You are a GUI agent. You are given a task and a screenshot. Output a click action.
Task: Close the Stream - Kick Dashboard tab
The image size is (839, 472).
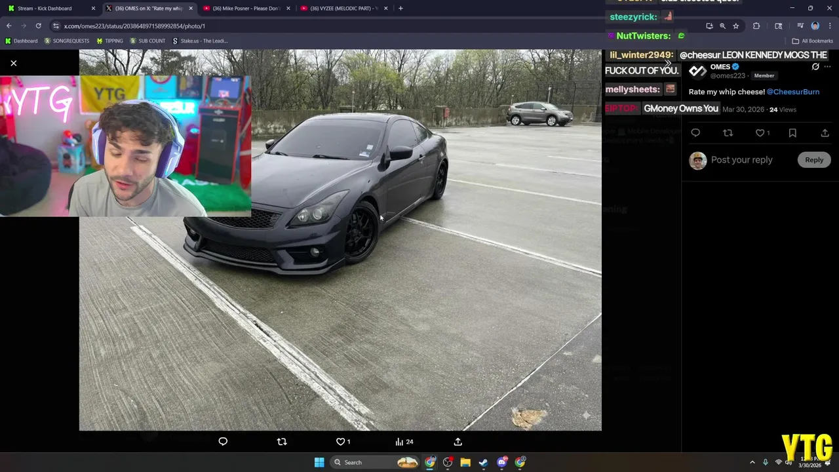click(93, 9)
